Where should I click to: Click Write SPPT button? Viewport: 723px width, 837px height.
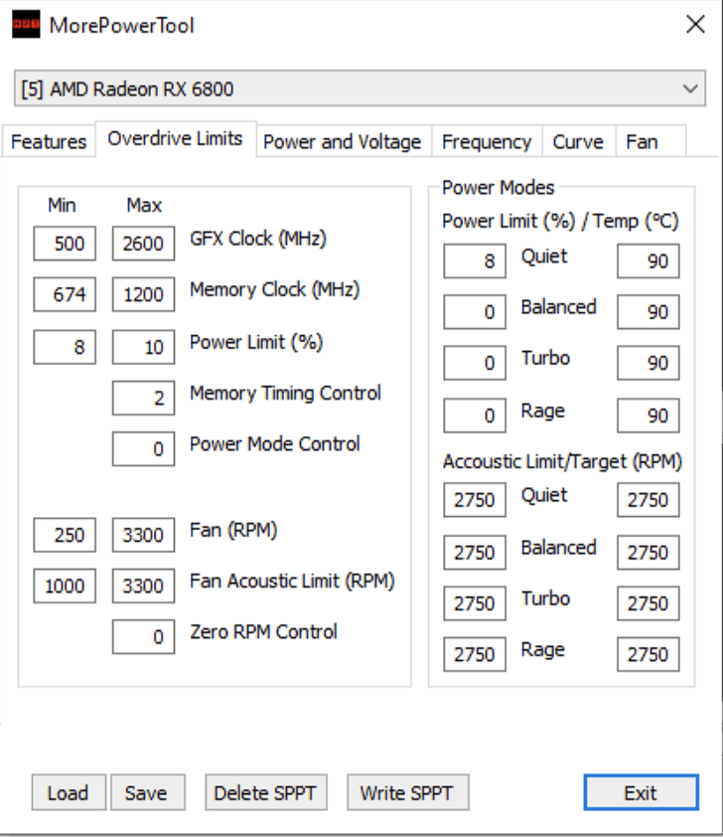click(x=407, y=792)
